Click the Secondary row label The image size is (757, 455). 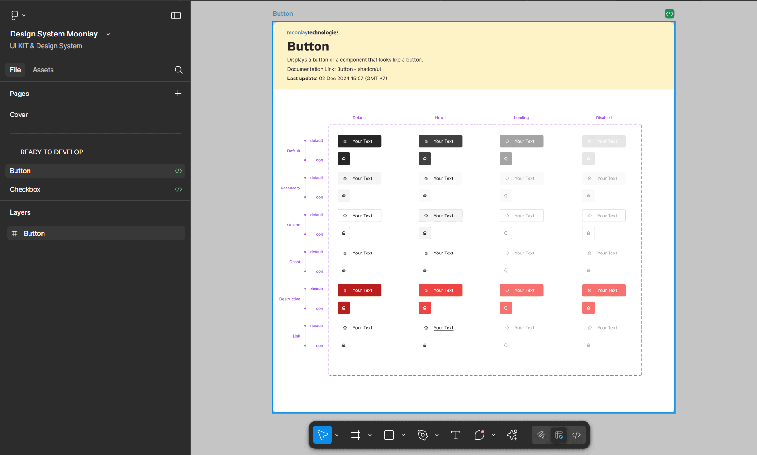tap(290, 188)
